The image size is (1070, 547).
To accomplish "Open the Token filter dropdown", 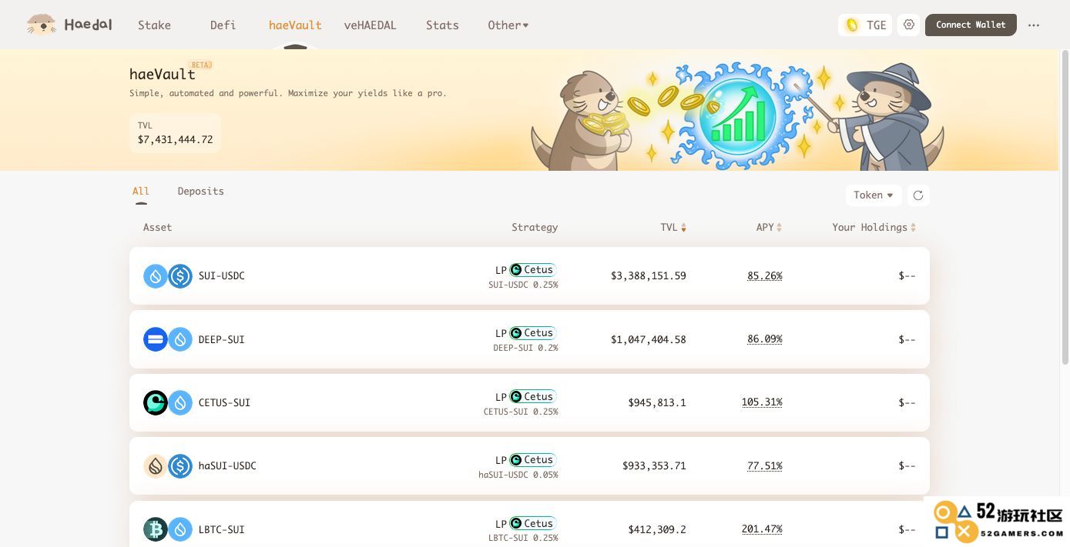I will pos(873,195).
